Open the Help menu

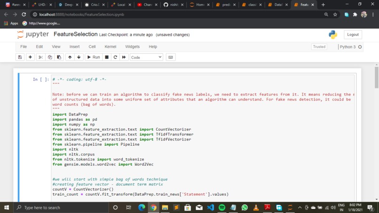[x=153, y=47]
